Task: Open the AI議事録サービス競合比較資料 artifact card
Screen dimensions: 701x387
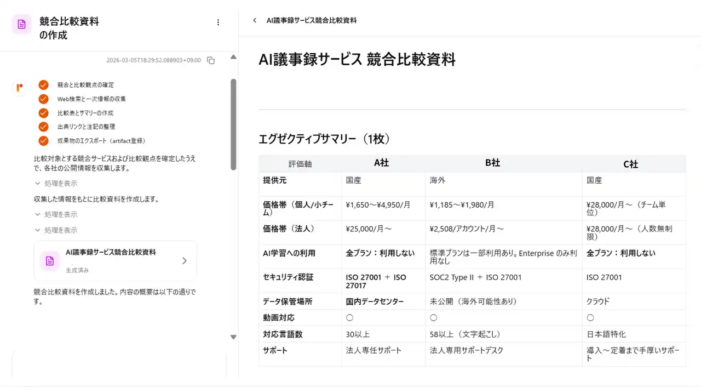Action: (x=115, y=260)
